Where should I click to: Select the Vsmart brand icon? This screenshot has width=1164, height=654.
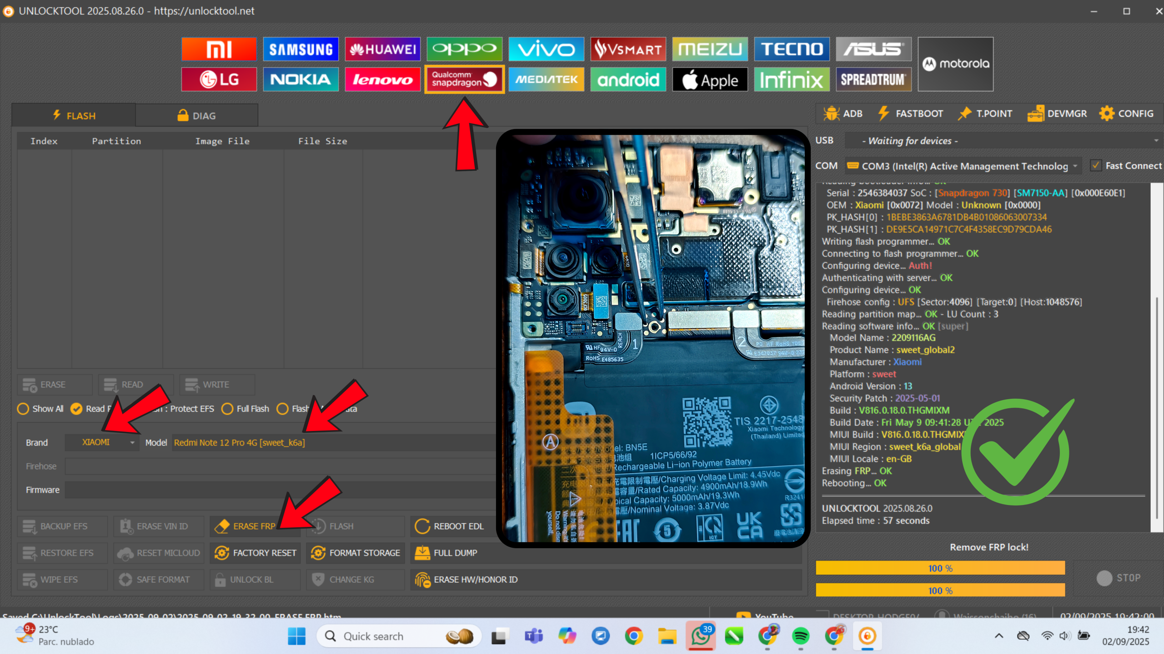(628, 49)
